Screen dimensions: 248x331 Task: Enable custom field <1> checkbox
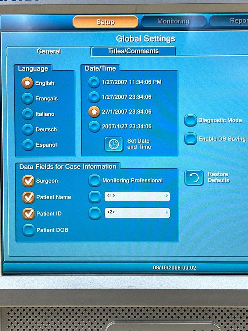95,197
